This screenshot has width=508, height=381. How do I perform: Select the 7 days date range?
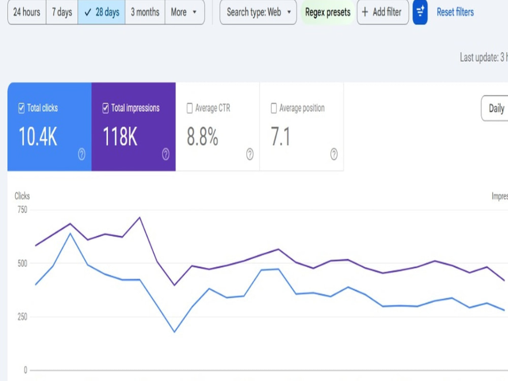[62, 12]
